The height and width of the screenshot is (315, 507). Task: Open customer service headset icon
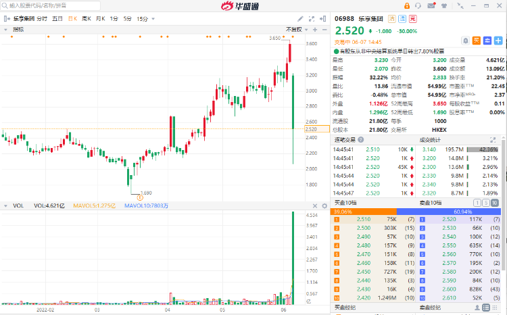coord(418,6)
